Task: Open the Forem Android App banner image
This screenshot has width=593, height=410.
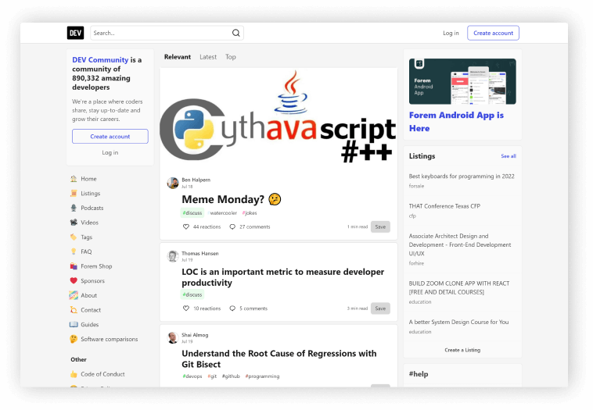Action: tap(462, 81)
